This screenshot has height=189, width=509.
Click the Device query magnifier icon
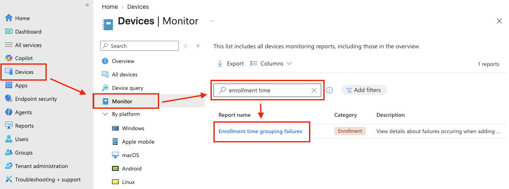point(105,88)
